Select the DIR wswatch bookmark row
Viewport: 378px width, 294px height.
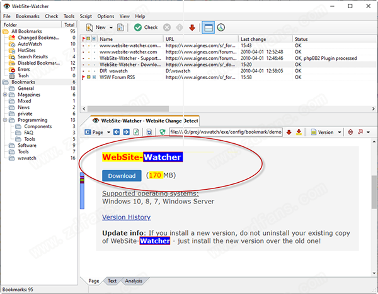228,71
